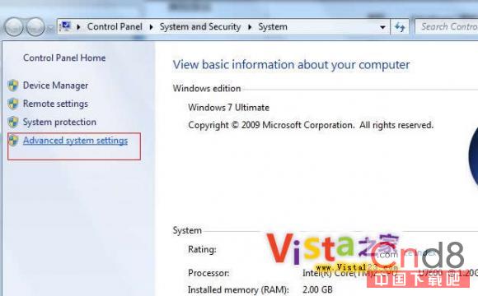Click the Forward navigation arrow button
The image size is (478, 296).
tap(35, 27)
